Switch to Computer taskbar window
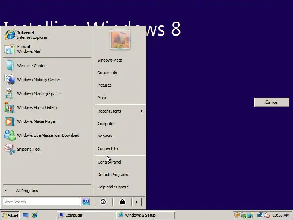This screenshot has width=293, height=220. (x=86, y=215)
